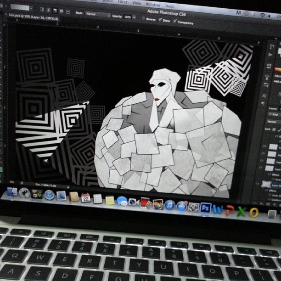Open Microsoft Word from the Dock
281x281 pixels.
click(218, 209)
